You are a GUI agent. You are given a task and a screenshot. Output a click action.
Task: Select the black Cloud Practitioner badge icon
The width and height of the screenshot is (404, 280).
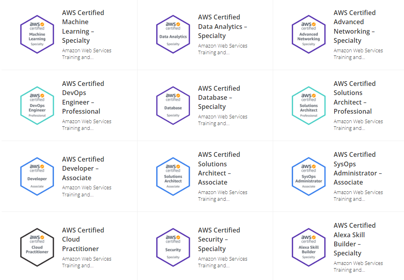coord(37,248)
